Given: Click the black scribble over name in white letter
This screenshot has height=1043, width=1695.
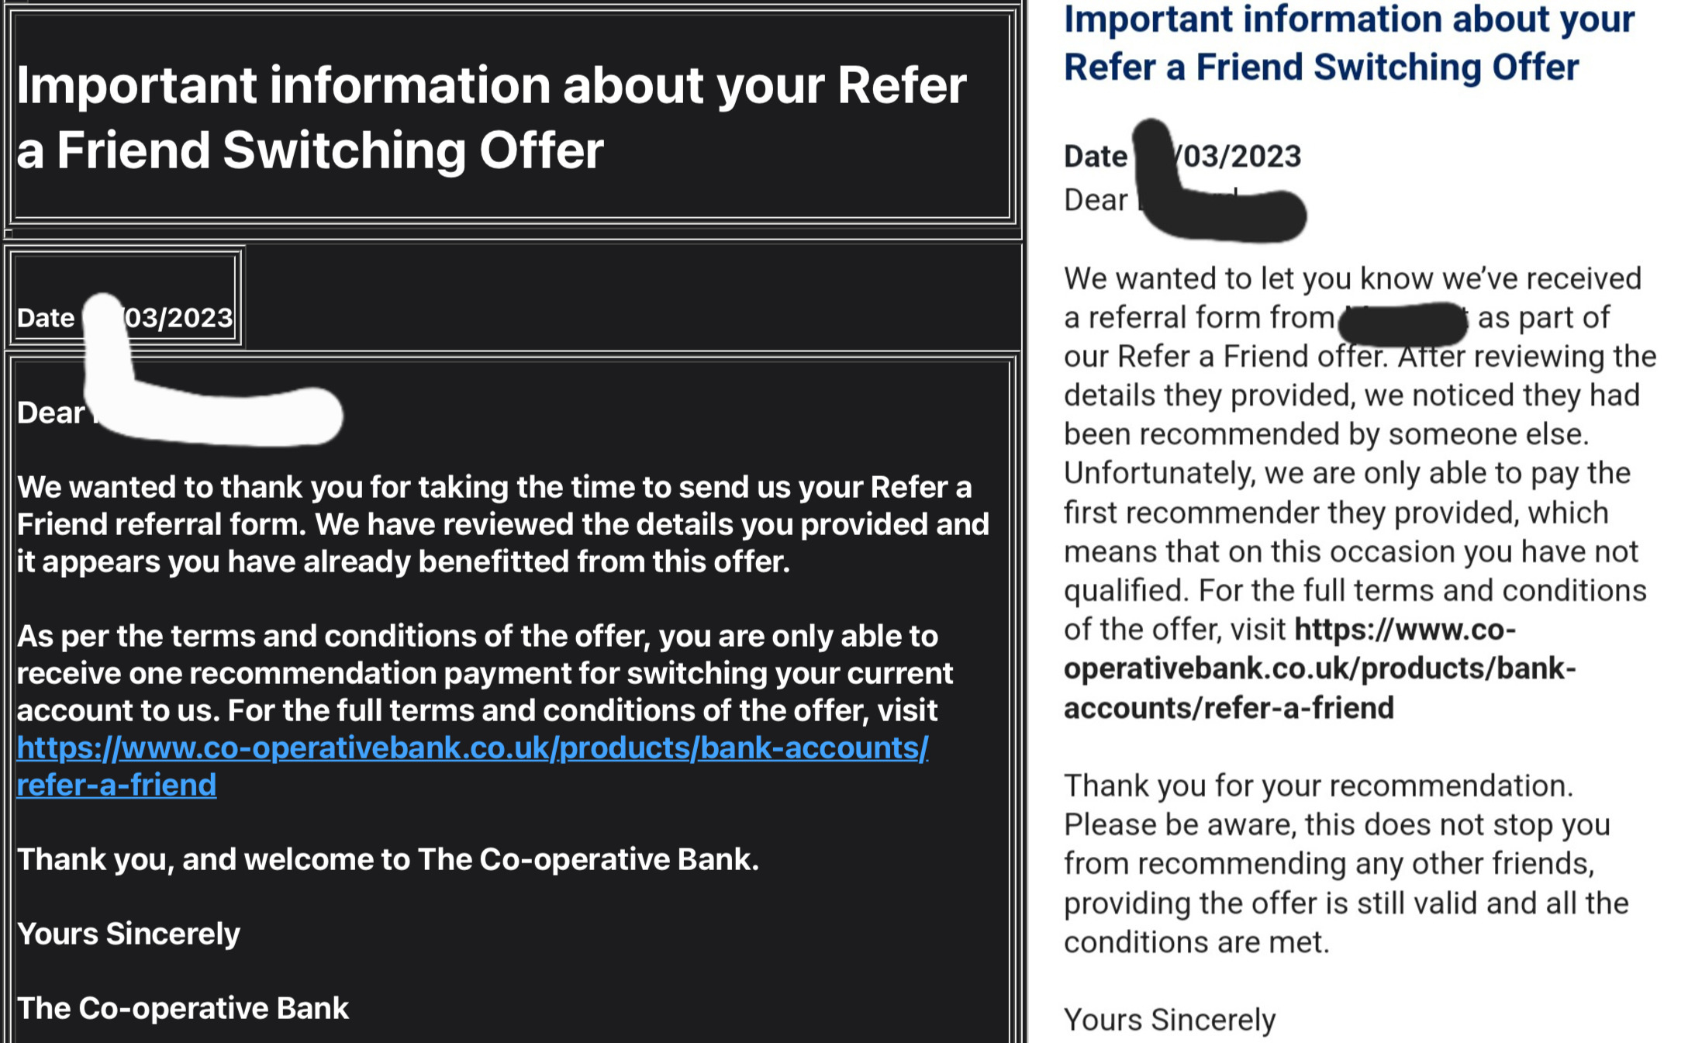Looking at the screenshot, I should coord(1219,180).
